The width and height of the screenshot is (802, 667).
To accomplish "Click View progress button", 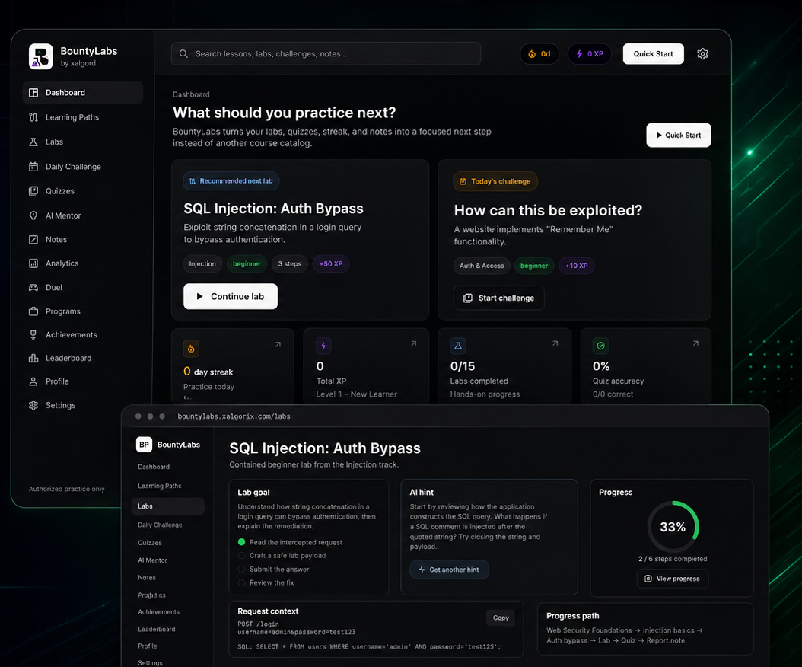I will point(672,579).
